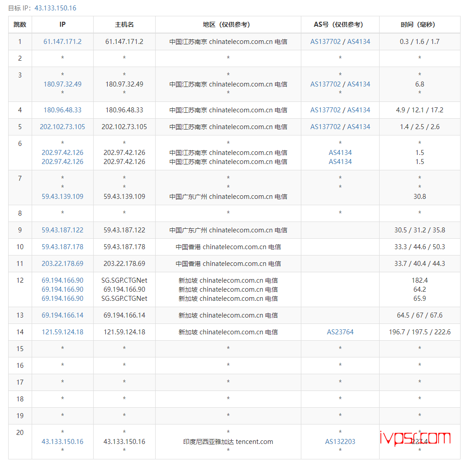466x463 pixels.
Task: Select the 地区（仅供参考）column header
Action: click(228, 25)
